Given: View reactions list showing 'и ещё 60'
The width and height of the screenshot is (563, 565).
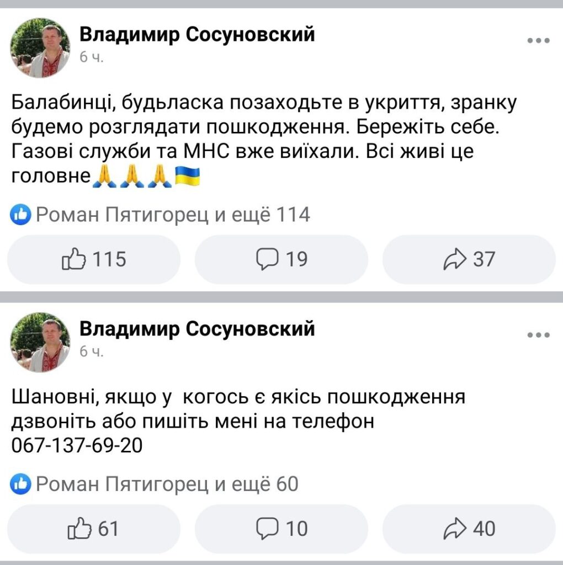Looking at the screenshot, I should (167, 484).
